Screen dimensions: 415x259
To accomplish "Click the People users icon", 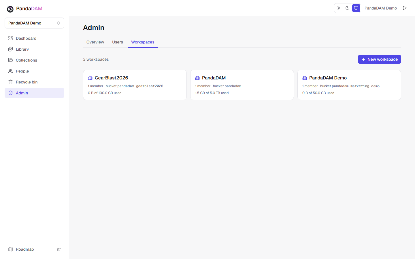I will point(10,71).
